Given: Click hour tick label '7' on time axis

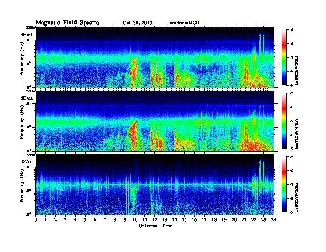Looking at the screenshot, I should point(105,219).
